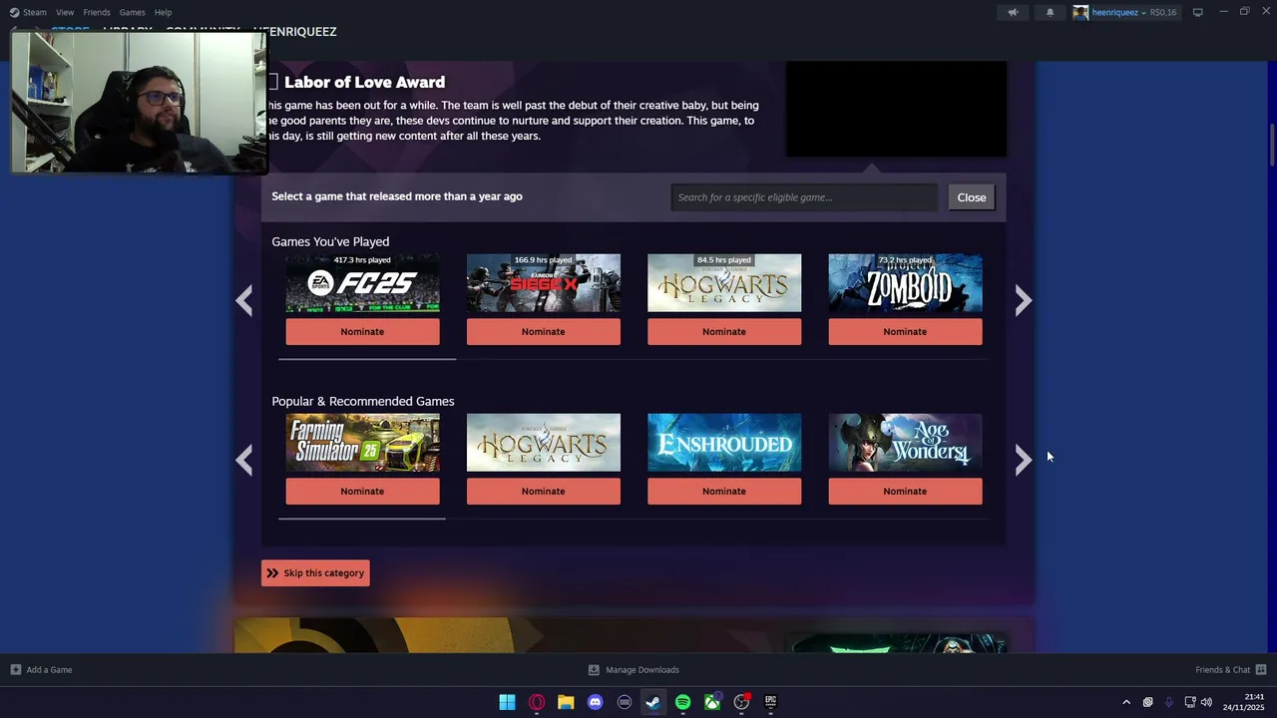Image resolution: width=1277 pixels, height=718 pixels.
Task: Click the Games You've Played carousel scrollbar
Action: tap(367, 359)
